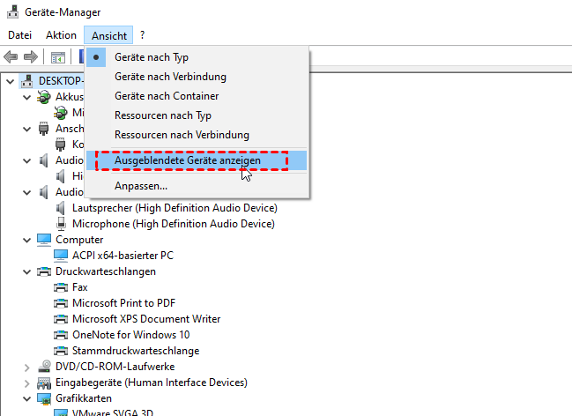Select Microsoft Print to PDF device
Image resolution: width=572 pixels, height=416 pixels.
[122, 303]
